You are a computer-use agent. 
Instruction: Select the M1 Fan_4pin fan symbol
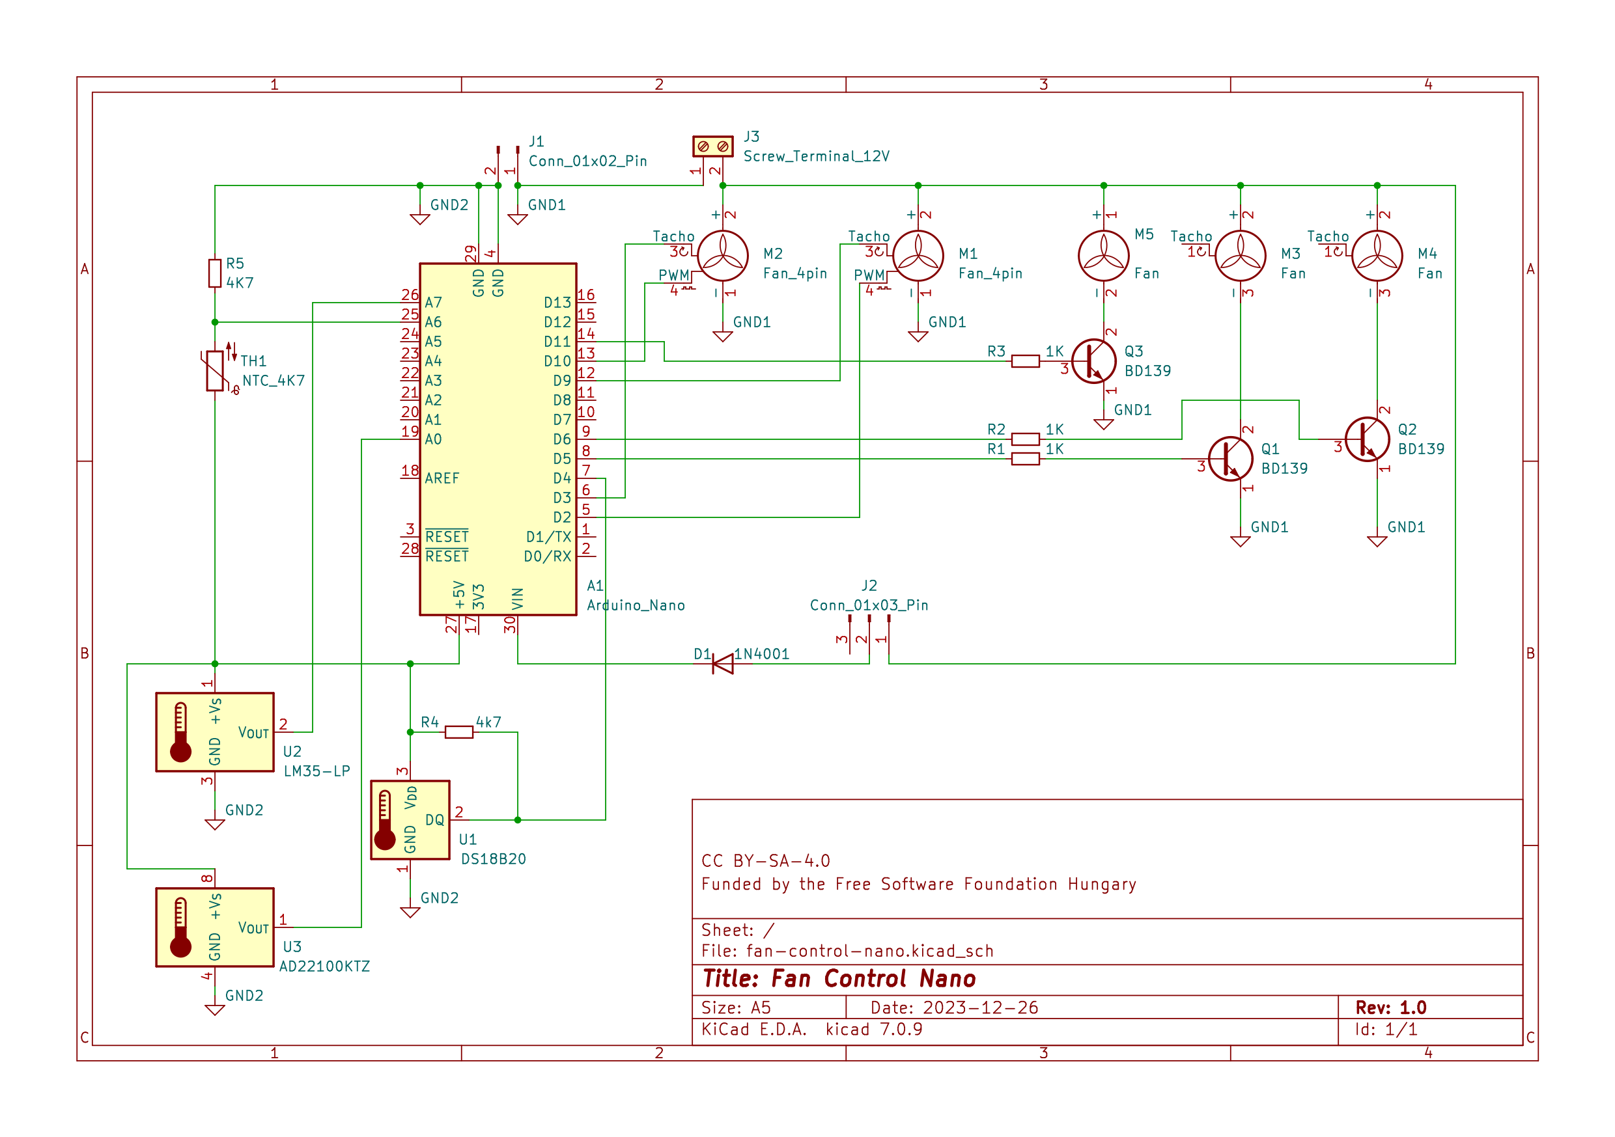tap(918, 256)
